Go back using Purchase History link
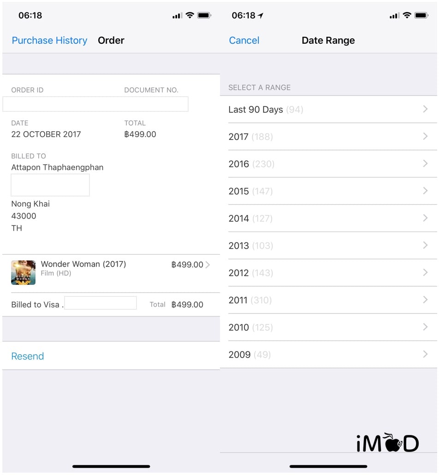Image resolution: width=439 pixels, height=475 pixels. 49,41
